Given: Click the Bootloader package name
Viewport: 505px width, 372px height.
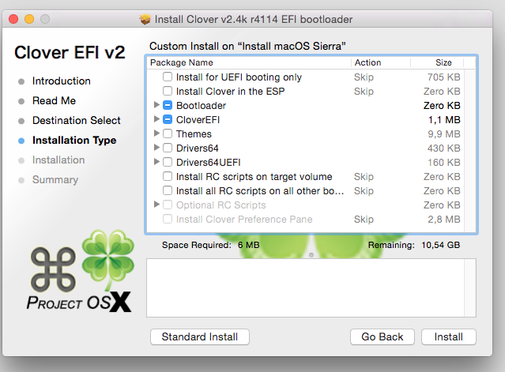Looking at the screenshot, I should pos(201,106).
